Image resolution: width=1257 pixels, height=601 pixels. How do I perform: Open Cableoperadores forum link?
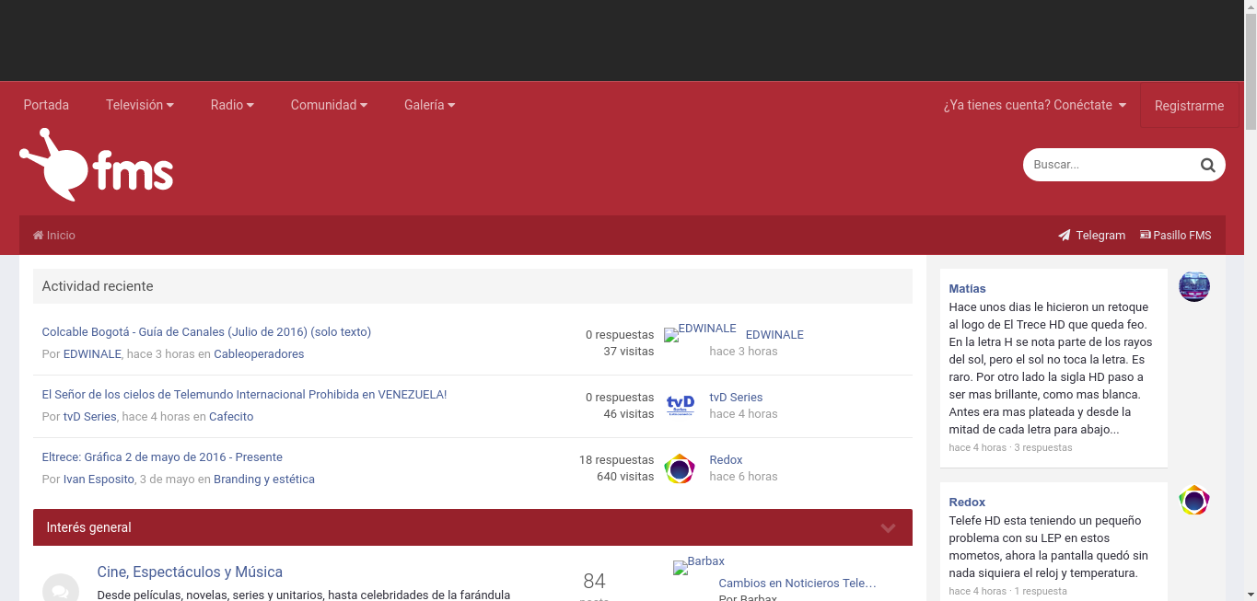tap(259, 354)
